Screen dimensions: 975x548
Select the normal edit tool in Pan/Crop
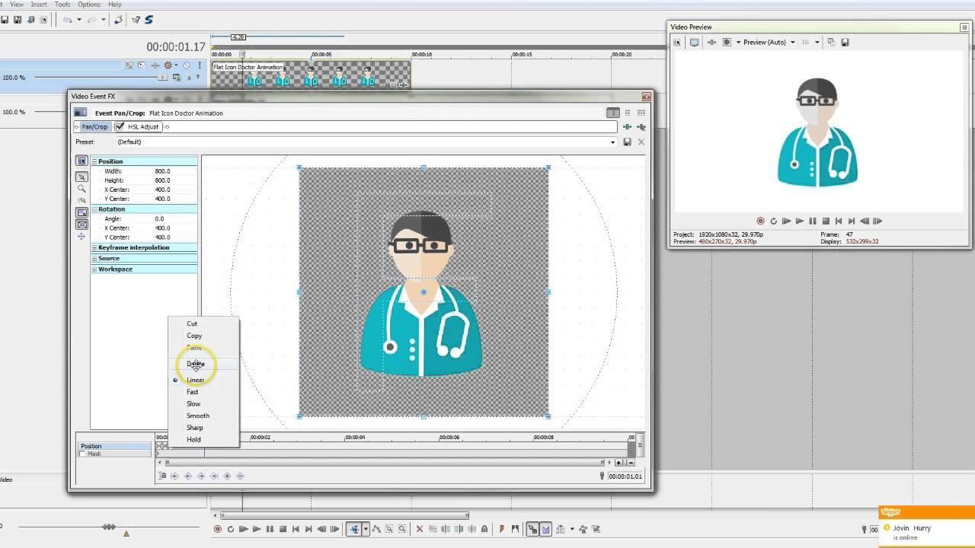coord(82,177)
